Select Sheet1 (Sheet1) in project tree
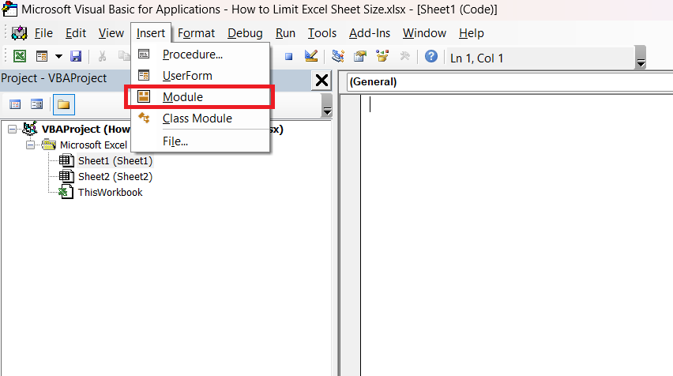Viewport: 673px width, 376px height. 115,161
